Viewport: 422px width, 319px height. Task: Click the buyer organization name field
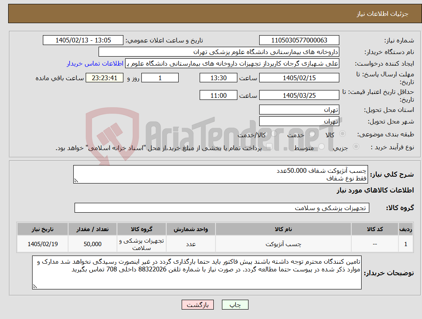coord(219,52)
